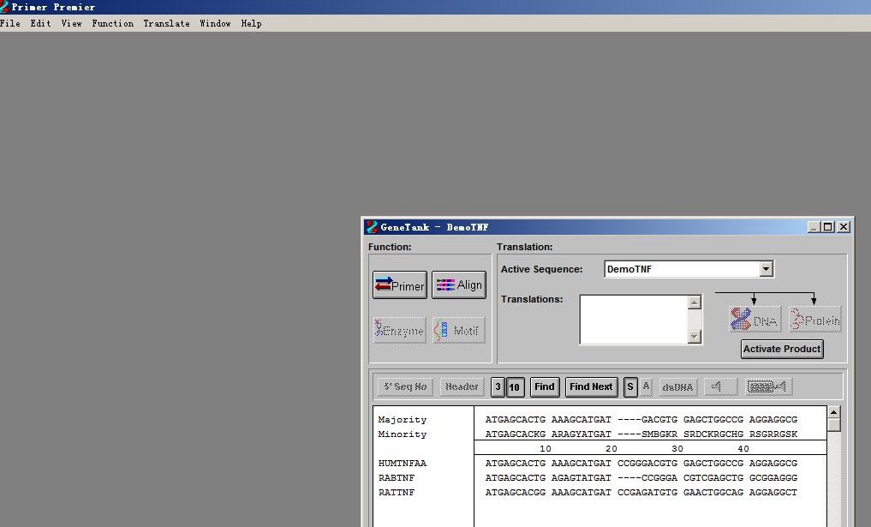Toggle the 5' Seq No button
Viewport: 871px width, 527px height.
(405, 387)
